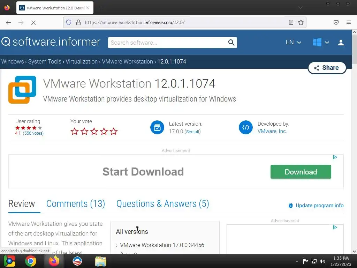Open Chrome from the taskbar
The image size is (357, 268).
coord(31,261)
